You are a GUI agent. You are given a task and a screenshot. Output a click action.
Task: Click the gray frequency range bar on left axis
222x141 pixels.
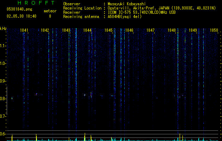click(x=7, y=101)
